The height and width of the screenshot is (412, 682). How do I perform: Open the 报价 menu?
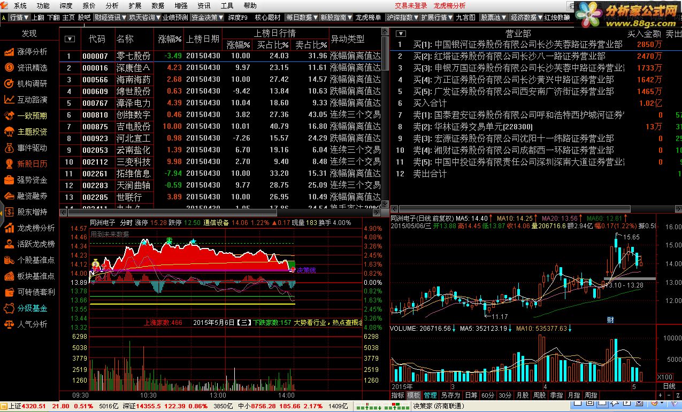point(89,6)
